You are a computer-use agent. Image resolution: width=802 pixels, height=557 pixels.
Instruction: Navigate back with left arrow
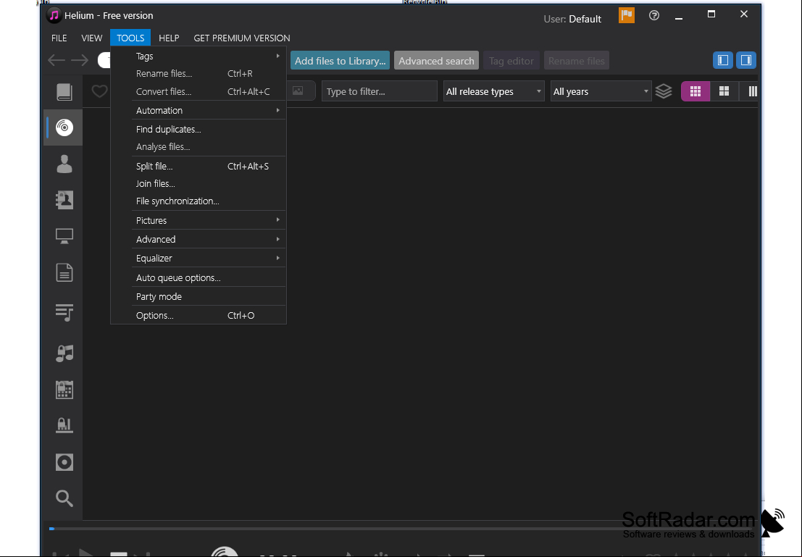pyautogui.click(x=57, y=60)
